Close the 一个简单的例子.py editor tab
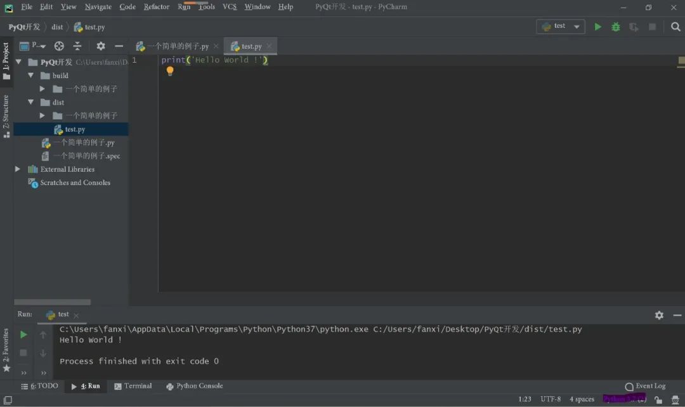This screenshot has width=685, height=407. pyautogui.click(x=216, y=46)
